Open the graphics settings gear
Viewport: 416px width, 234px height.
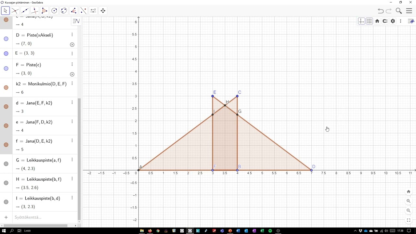tap(393, 21)
